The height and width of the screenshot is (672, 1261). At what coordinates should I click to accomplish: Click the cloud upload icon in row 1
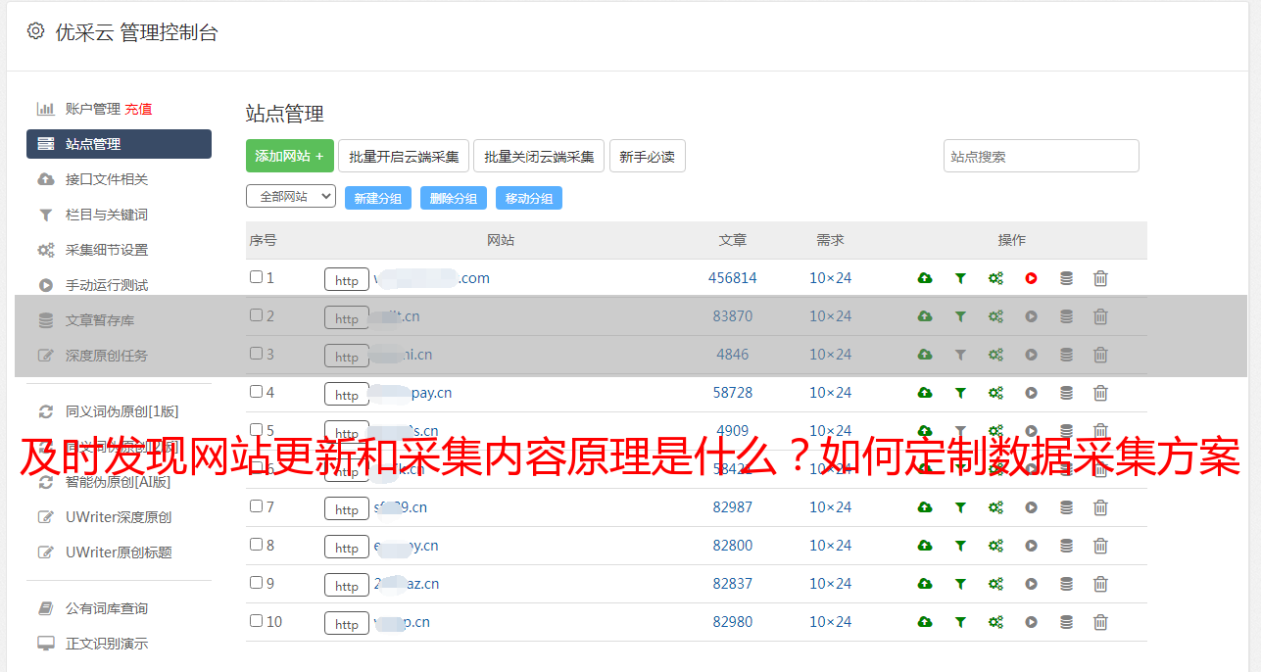coord(925,278)
